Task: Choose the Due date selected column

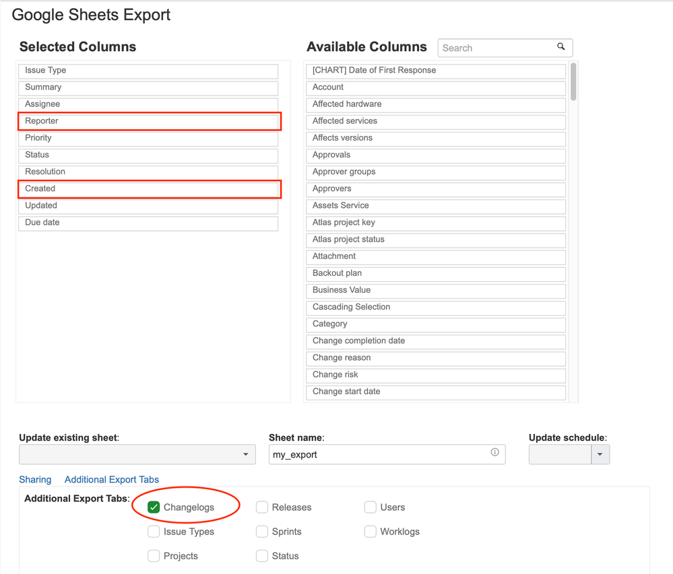Action: pos(148,223)
